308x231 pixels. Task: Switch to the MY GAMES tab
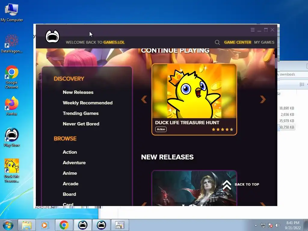[x=264, y=42]
